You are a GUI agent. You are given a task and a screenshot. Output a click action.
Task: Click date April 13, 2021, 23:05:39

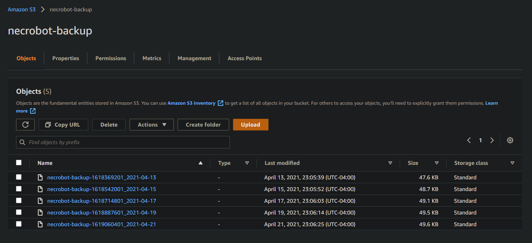[x=310, y=177]
